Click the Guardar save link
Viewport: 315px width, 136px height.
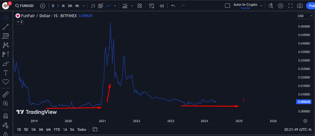point(245,8)
